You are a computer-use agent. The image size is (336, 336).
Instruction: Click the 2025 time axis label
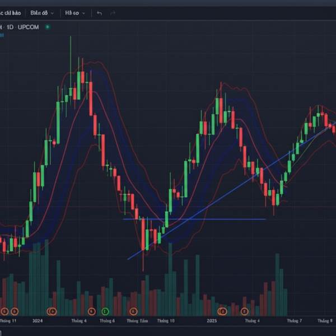(x=212, y=321)
